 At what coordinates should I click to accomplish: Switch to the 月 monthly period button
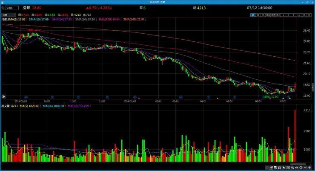tap(263, 15)
